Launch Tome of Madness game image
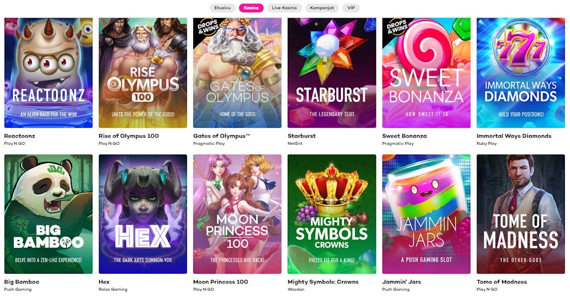This screenshot has width=570, height=297. pos(520,214)
